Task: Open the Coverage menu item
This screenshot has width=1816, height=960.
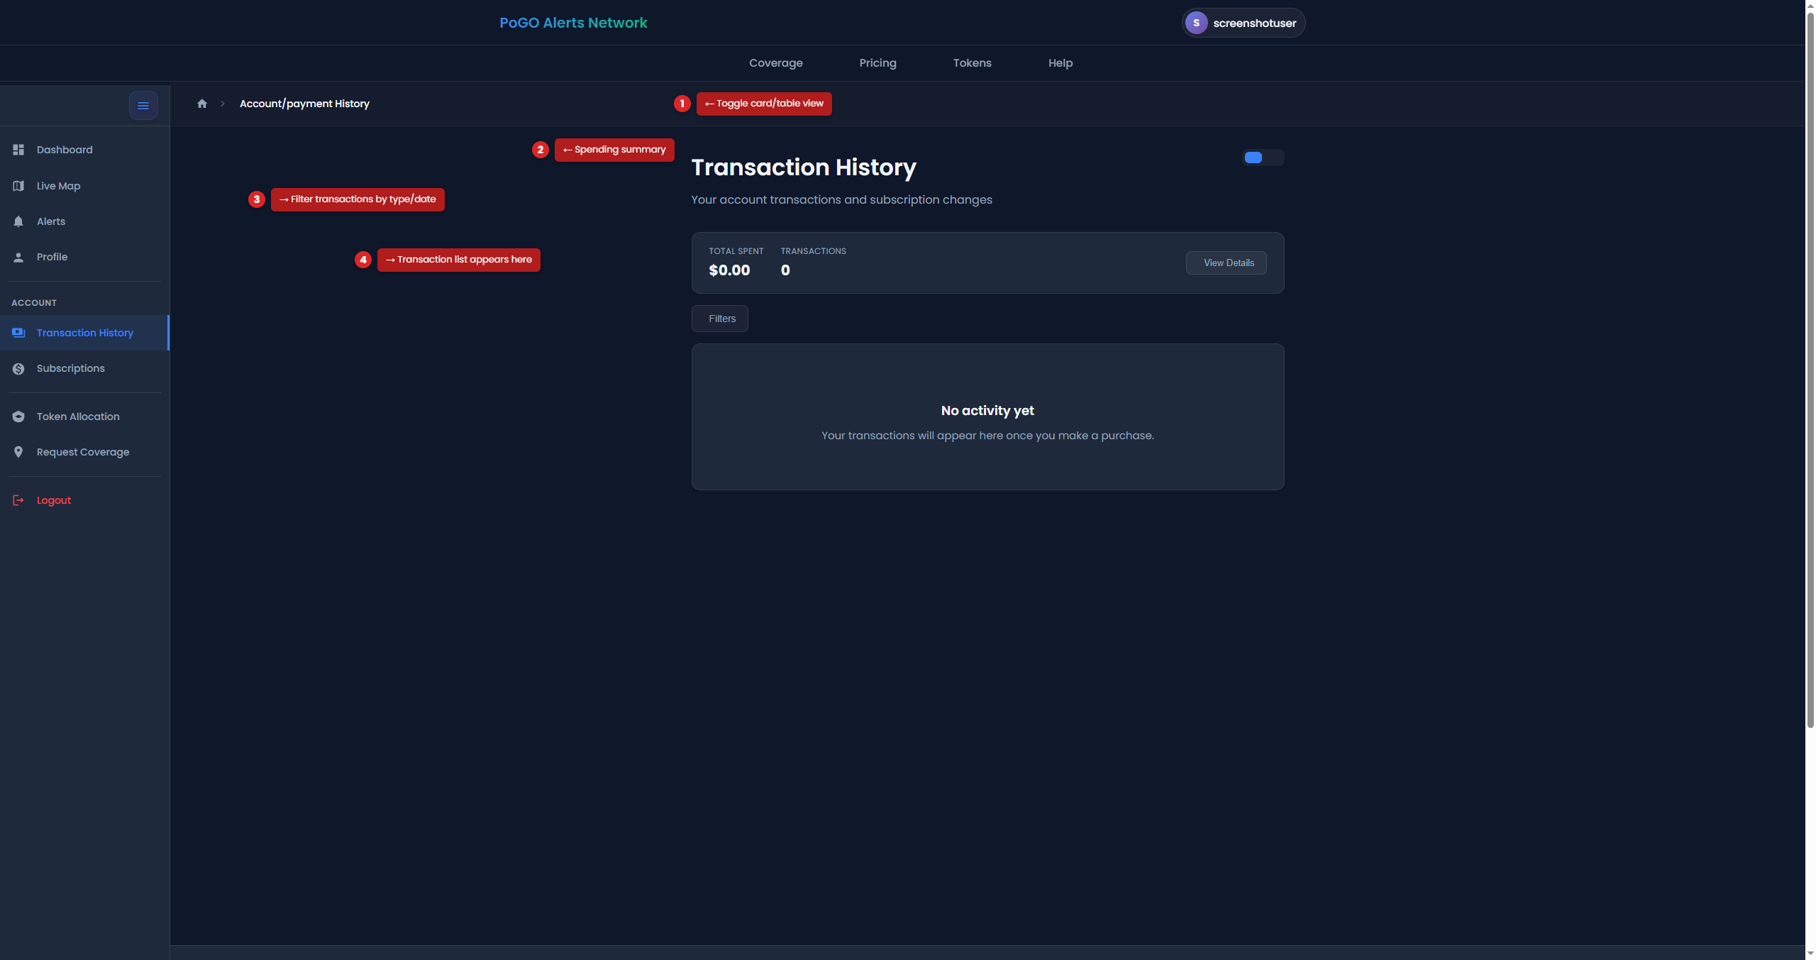Action: 776,63
